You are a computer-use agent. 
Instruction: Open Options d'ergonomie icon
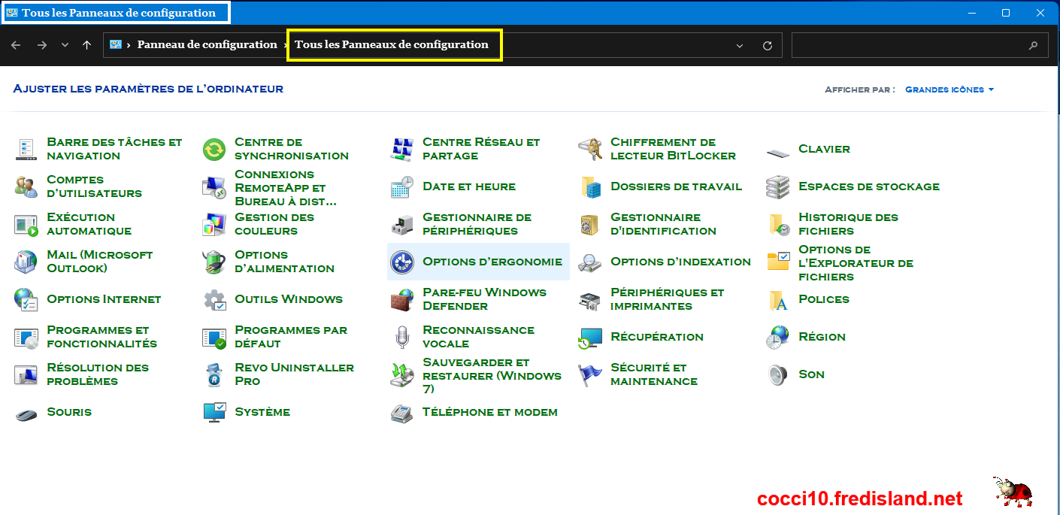[402, 262]
